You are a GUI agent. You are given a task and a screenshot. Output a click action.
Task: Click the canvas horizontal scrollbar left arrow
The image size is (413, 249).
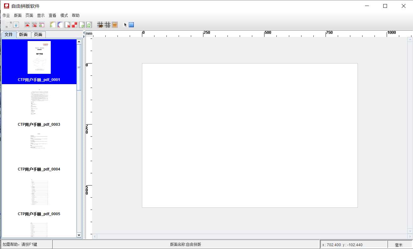[x=95, y=236]
